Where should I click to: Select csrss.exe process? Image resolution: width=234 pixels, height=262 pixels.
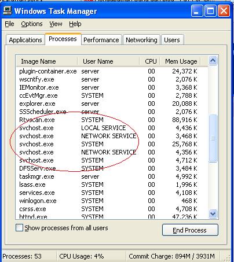[x=108, y=209]
